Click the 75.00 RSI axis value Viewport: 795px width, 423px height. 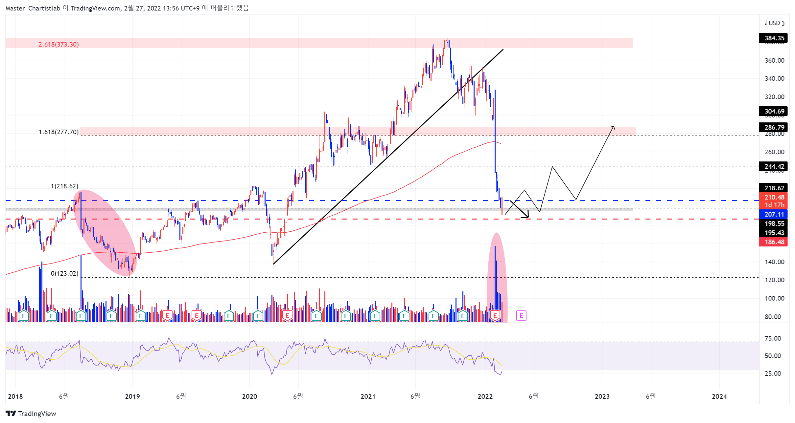773,338
